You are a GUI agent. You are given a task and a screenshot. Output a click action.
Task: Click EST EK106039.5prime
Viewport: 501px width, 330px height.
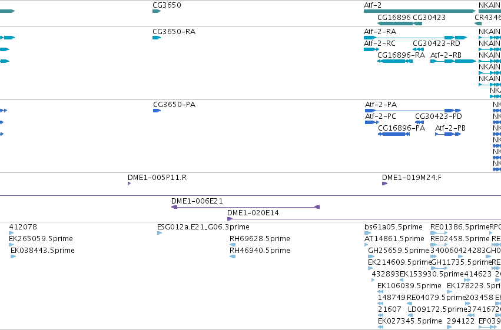pyautogui.click(x=380, y=292)
